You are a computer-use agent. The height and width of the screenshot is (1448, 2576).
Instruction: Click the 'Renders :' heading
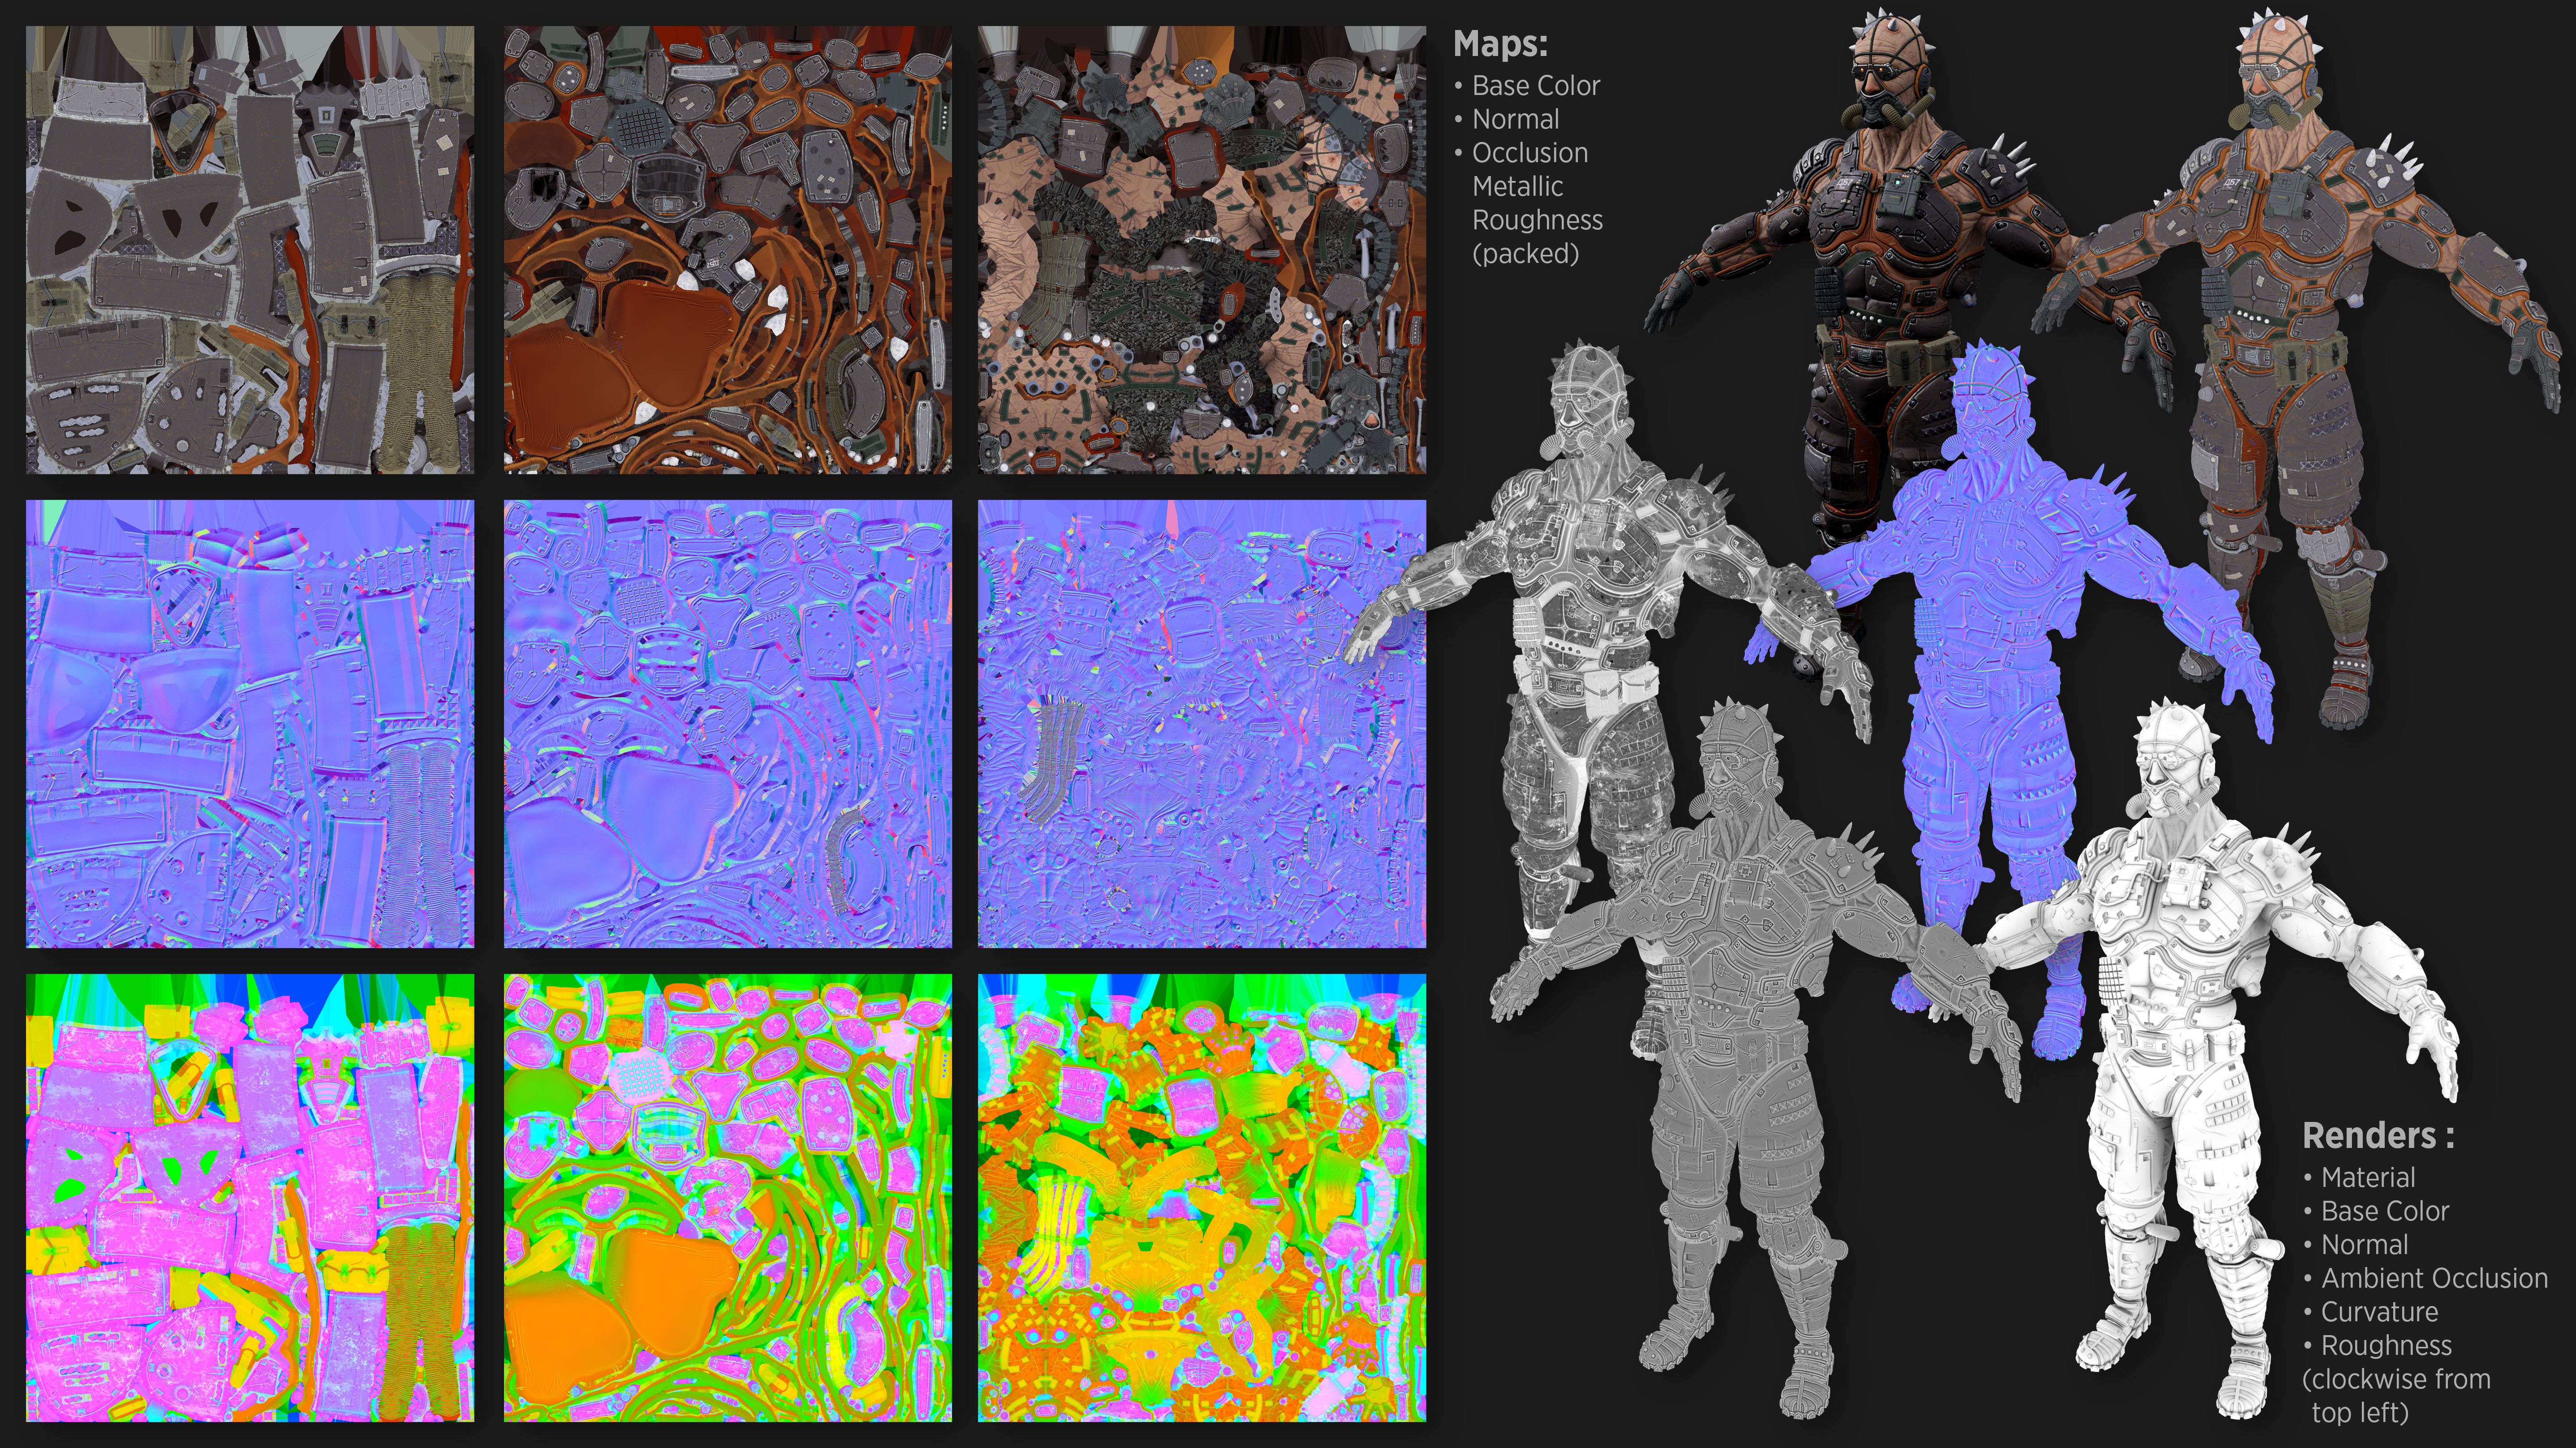point(2378,1136)
